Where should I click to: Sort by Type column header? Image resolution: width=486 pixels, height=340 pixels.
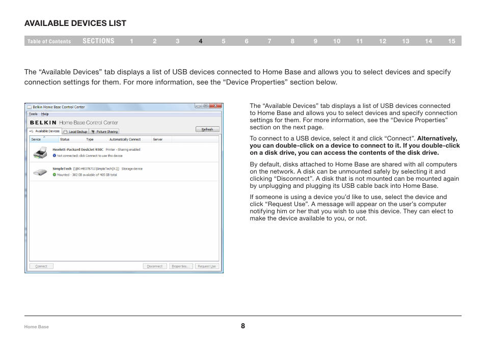[96, 139]
